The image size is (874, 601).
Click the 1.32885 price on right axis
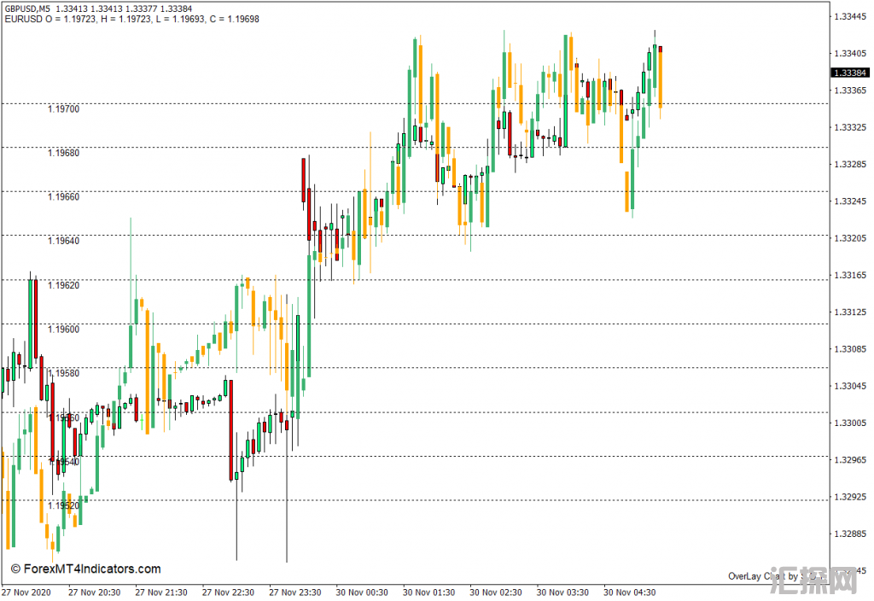click(851, 534)
